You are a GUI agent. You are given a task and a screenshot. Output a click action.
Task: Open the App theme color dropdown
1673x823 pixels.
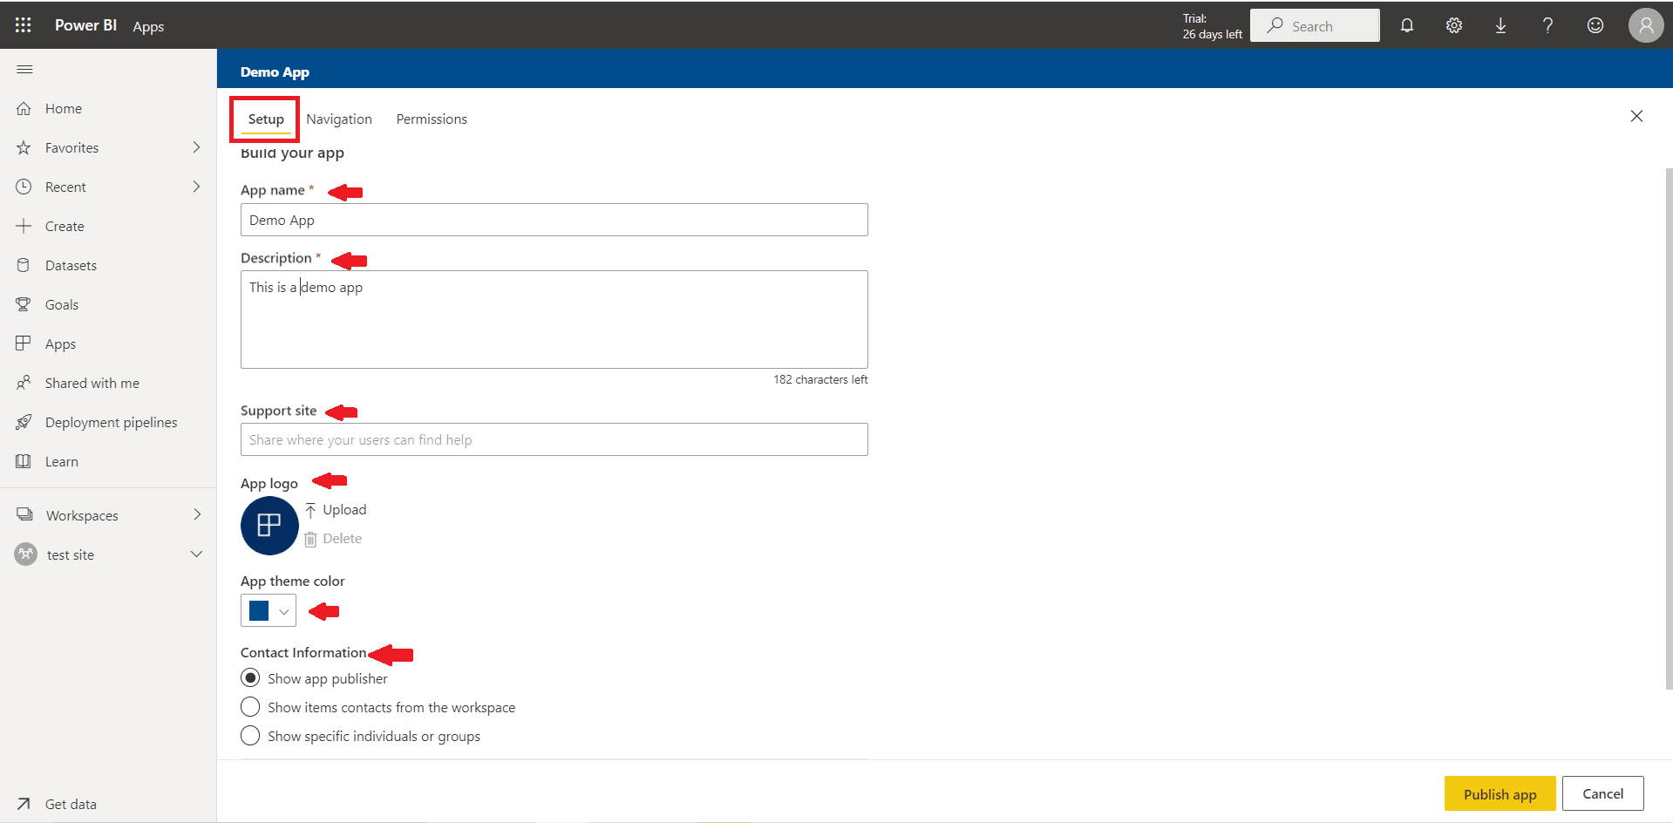coord(285,610)
